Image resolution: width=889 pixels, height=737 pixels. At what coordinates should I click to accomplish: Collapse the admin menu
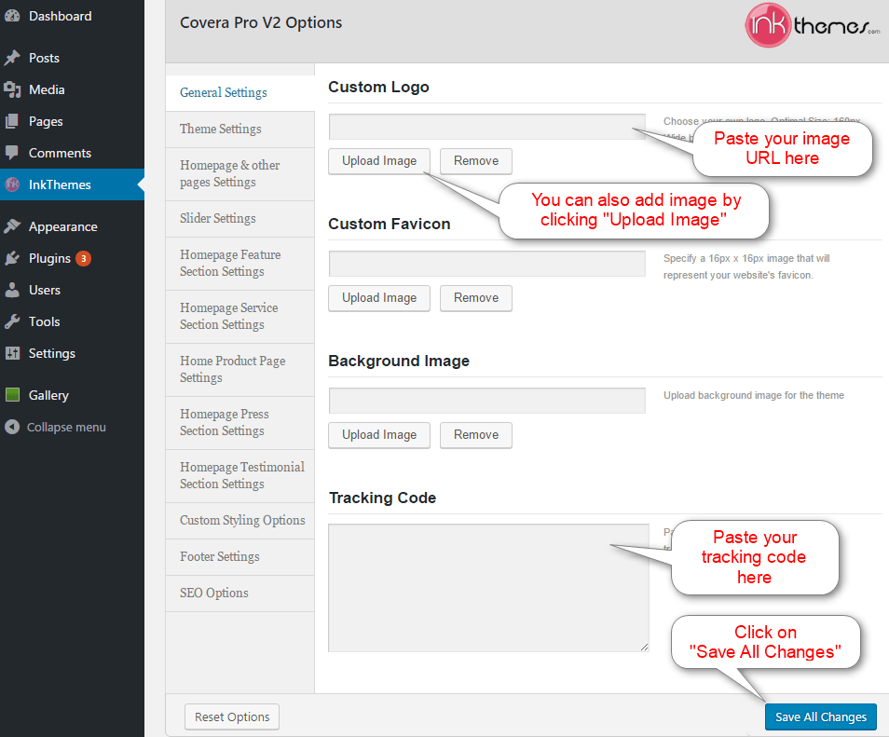coord(66,427)
